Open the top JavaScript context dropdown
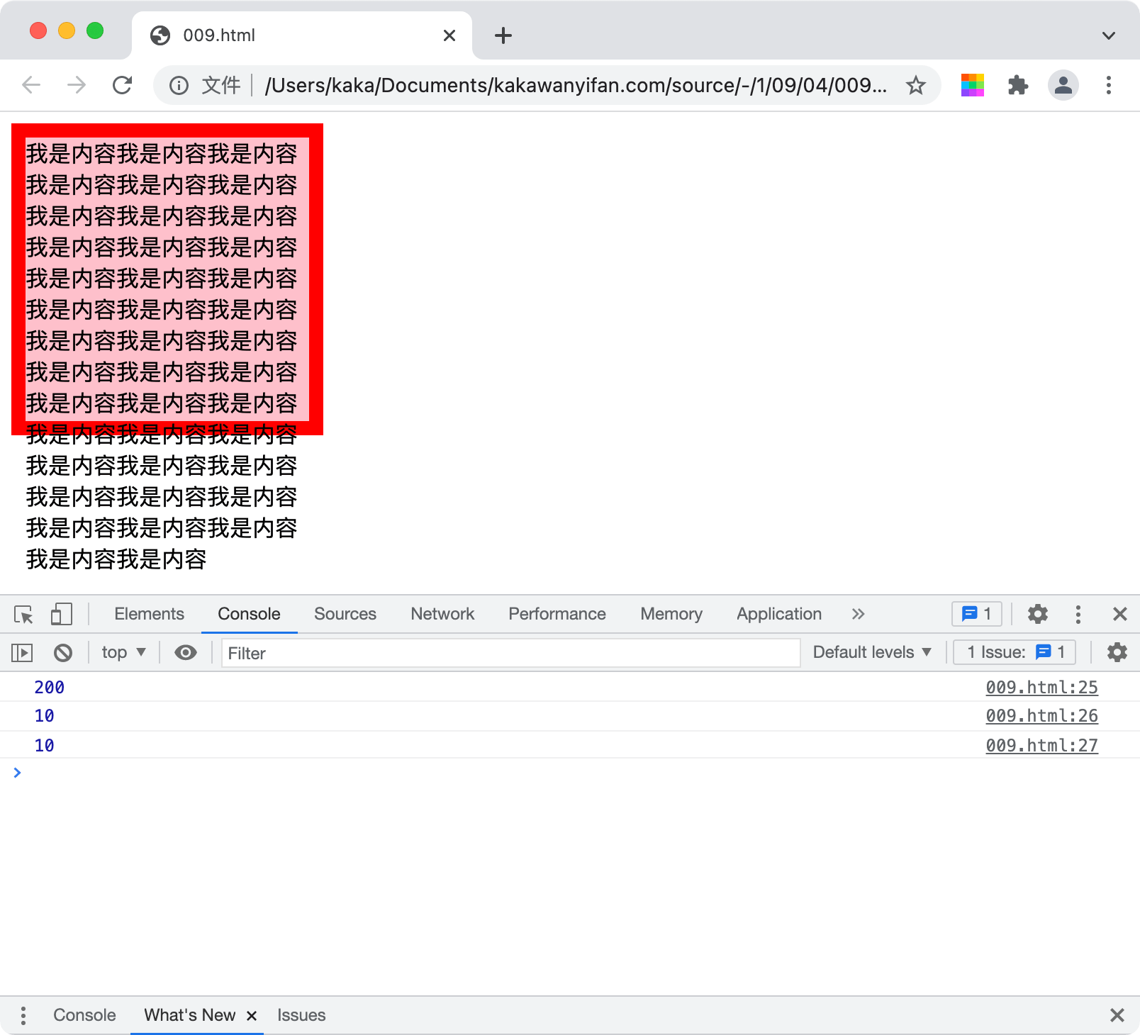The height and width of the screenshot is (1035, 1140). (123, 652)
